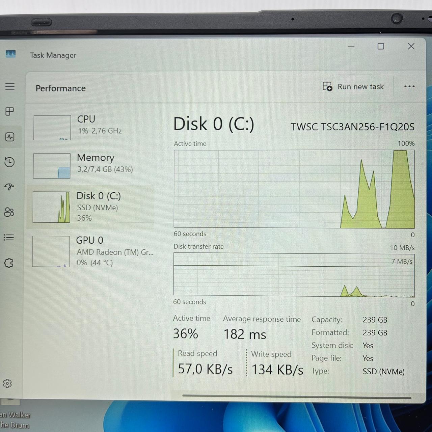The width and height of the screenshot is (432, 432).
Task: Click the 134 KB/s write speed value
Action: pyautogui.click(x=277, y=370)
